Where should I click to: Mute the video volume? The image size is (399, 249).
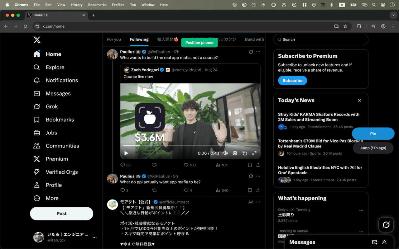pos(225,153)
